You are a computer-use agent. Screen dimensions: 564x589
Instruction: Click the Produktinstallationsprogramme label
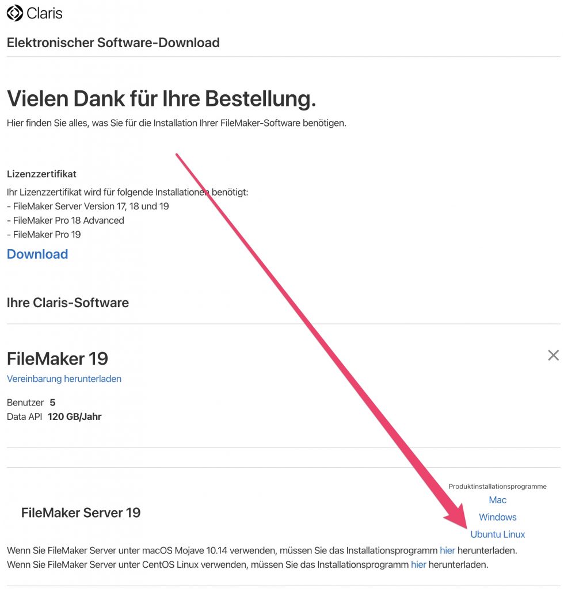(497, 487)
